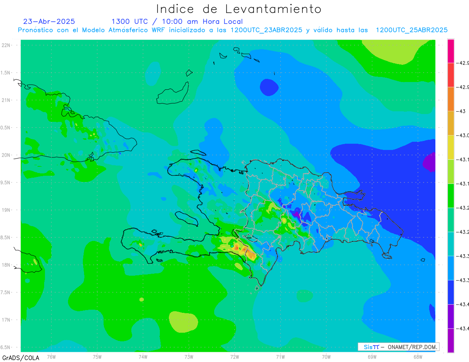Image resolution: width=469 pixels, height=362 pixels.
Task: Click the '22N' latitude label
Action: click(7, 45)
